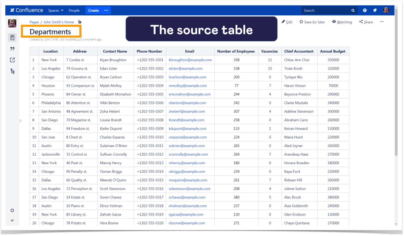Image resolution: width=405 pixels, height=236 pixels.
Task: Click the page restrictions lock icon
Action: pyautogui.click(x=80, y=22)
